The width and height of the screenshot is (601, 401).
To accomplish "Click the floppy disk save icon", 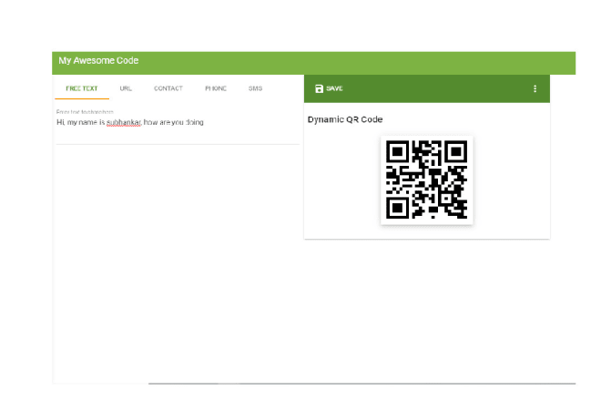I will coord(319,88).
